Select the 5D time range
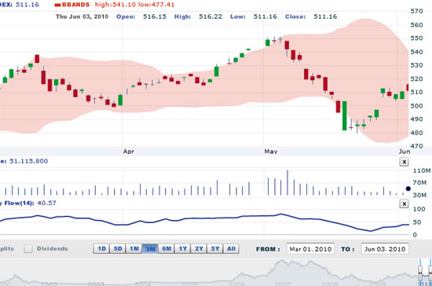Viewport: 432px width, 286px height. (x=118, y=249)
